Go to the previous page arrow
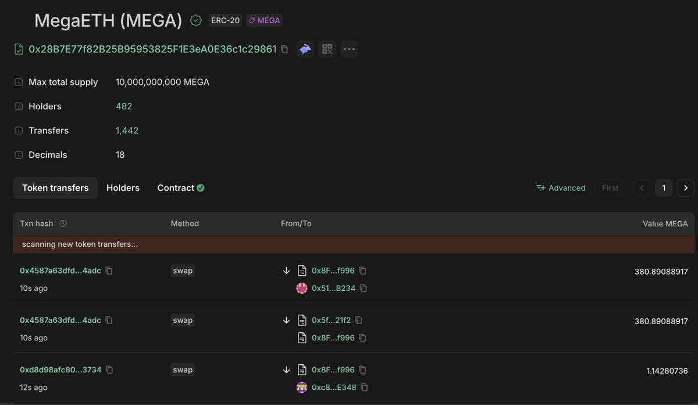Viewport: 698px width, 405px height. (642, 188)
